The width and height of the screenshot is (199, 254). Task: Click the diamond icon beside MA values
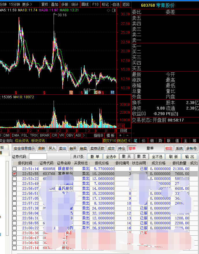point(108,10)
